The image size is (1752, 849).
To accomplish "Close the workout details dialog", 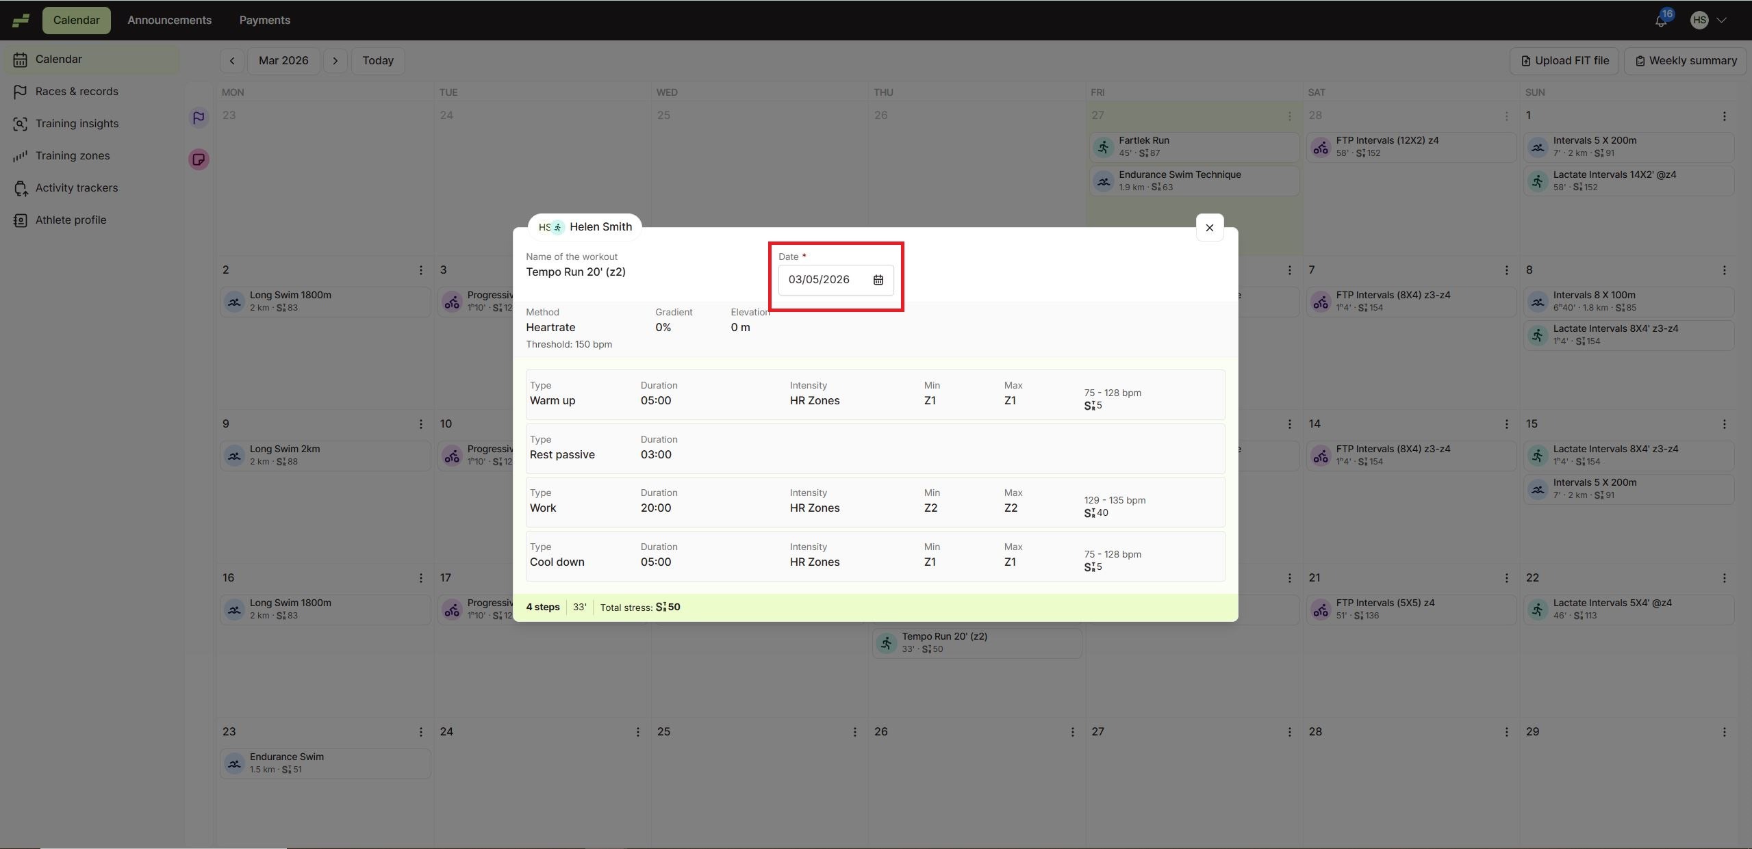I will [1209, 228].
